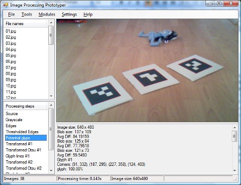The width and height of the screenshot is (241, 185).
Task: Select the Source processing step
Action: coord(12,114)
